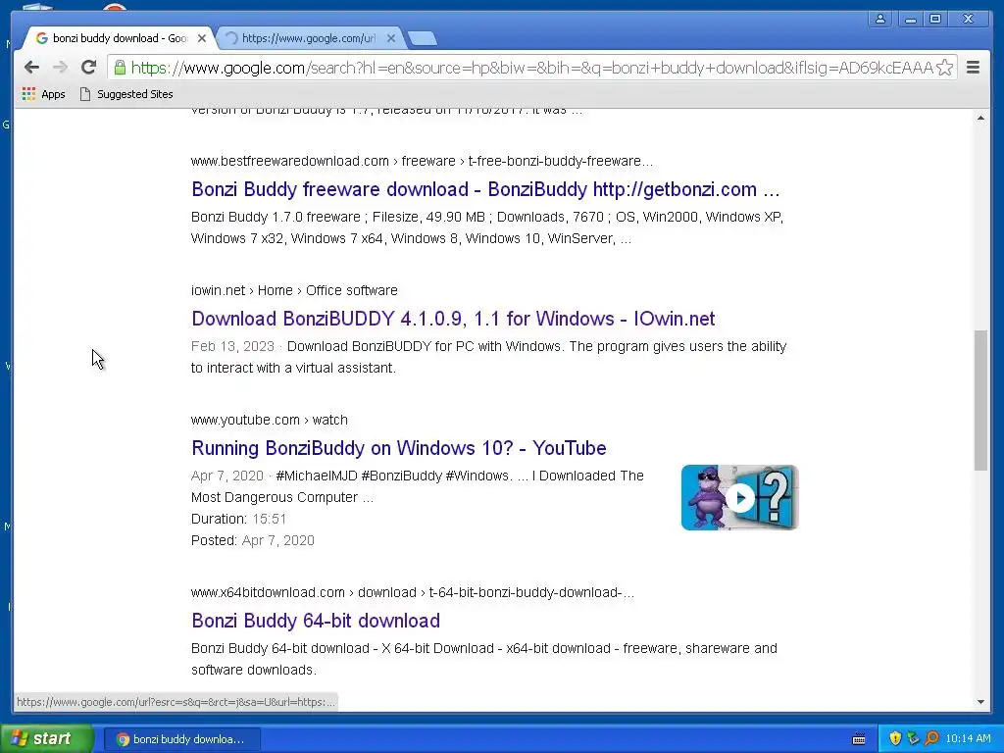
Task: Open Bonzi Buddy freeware download result
Action: [485, 189]
